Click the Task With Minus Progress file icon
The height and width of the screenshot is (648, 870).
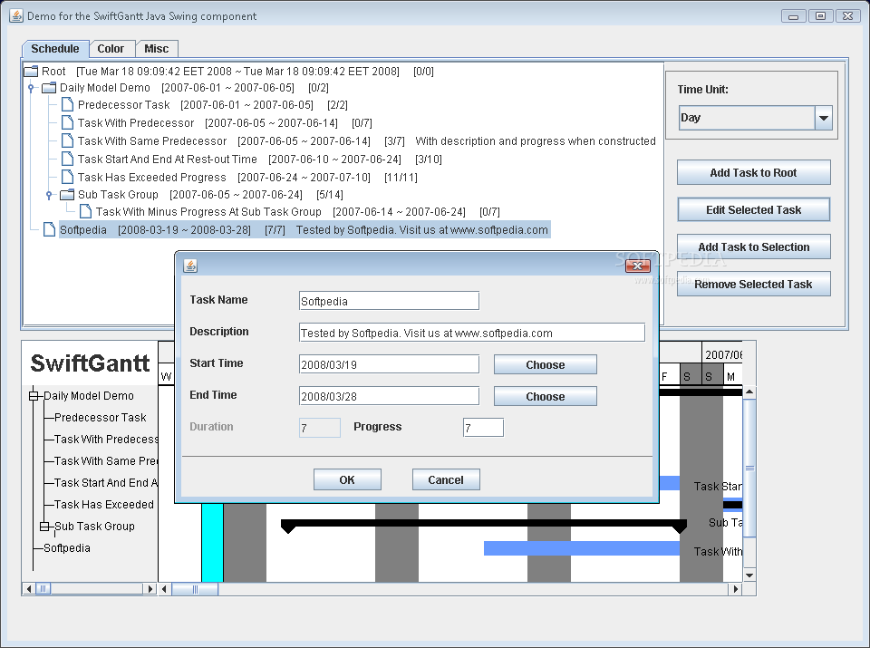click(x=85, y=211)
